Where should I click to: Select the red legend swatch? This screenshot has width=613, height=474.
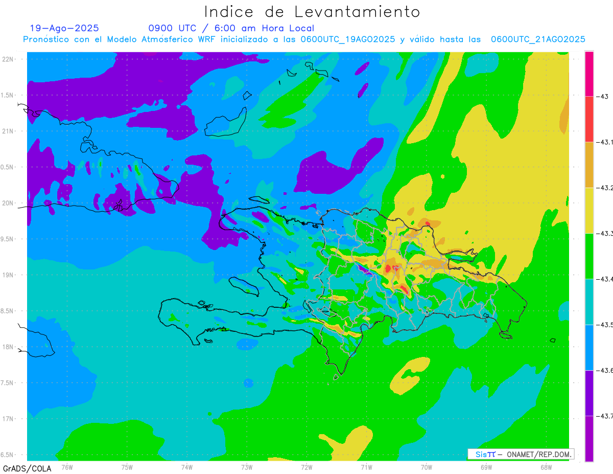[589, 119]
